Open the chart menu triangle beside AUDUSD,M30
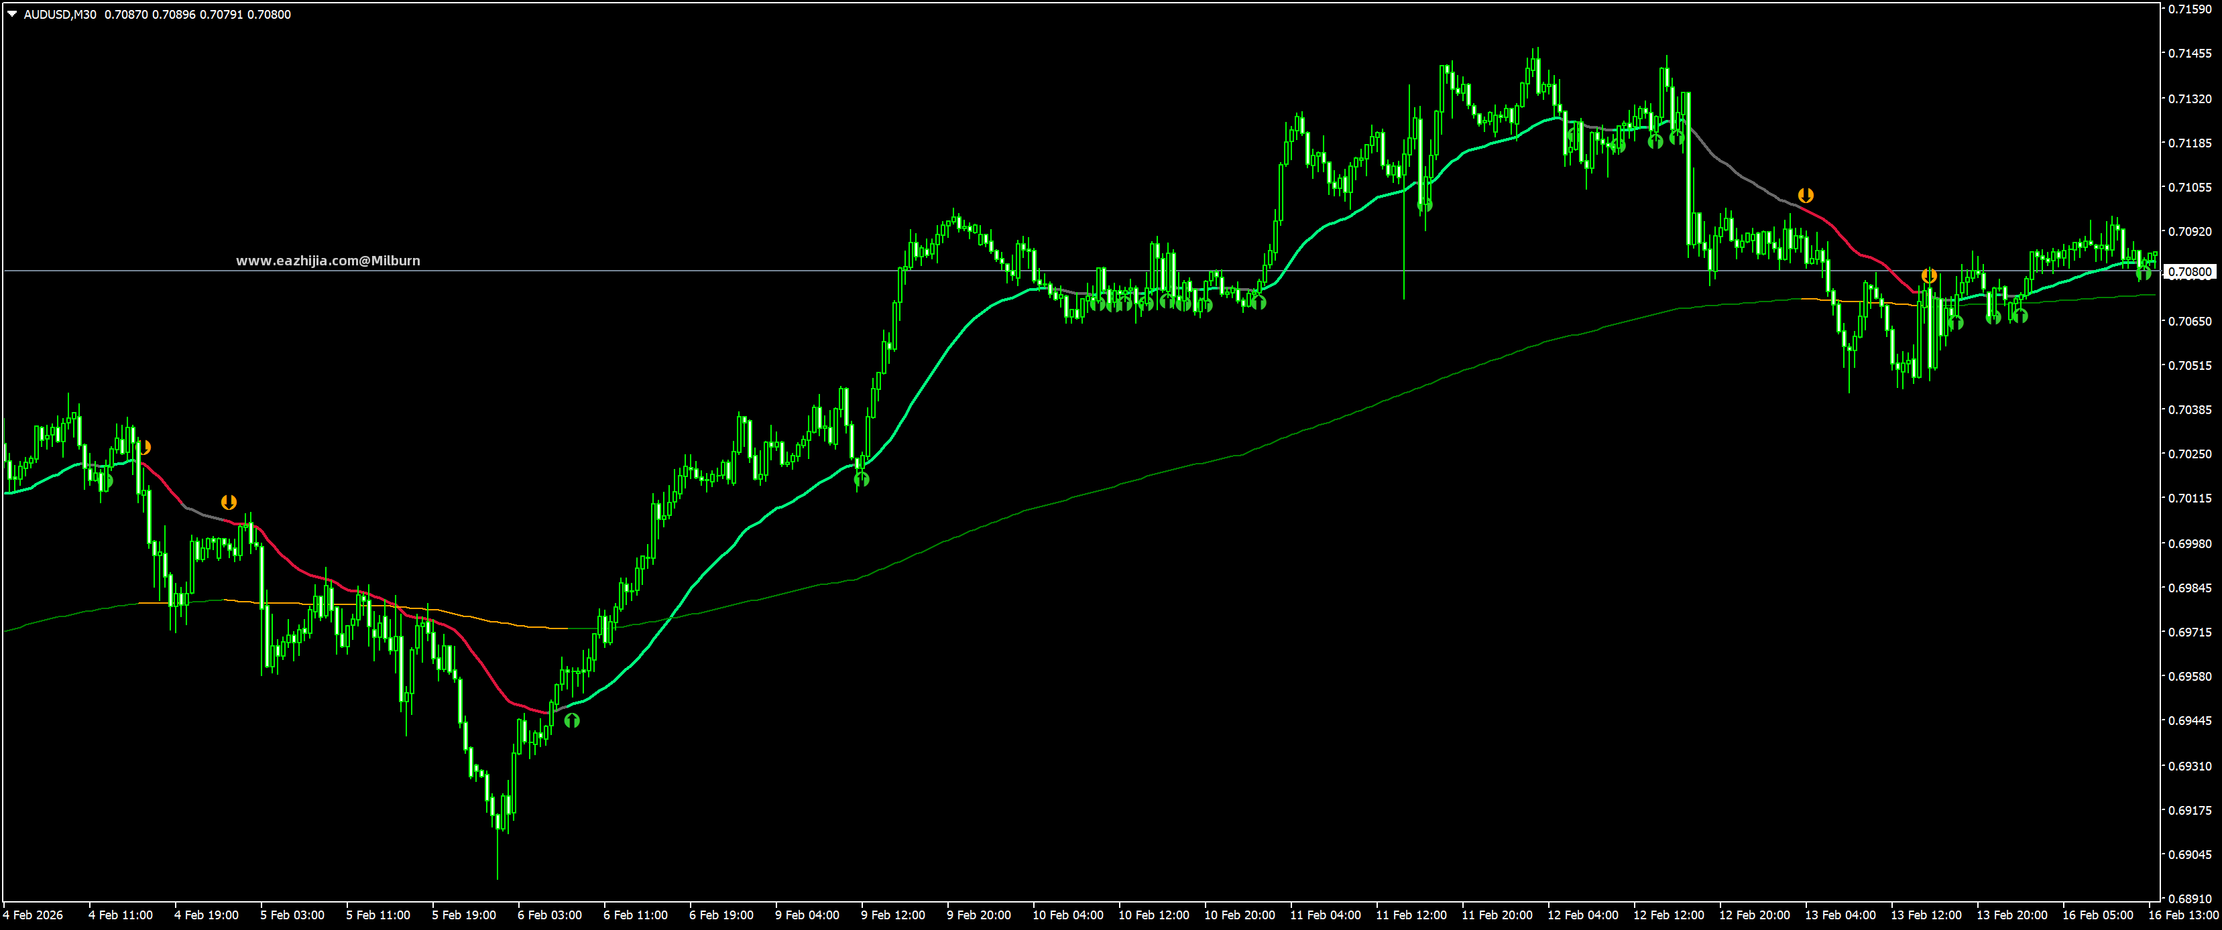The image size is (2222, 930). (12, 14)
